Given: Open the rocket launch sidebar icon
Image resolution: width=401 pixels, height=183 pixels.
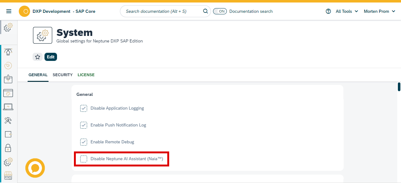Looking at the screenshot, I should (x=8, y=79).
